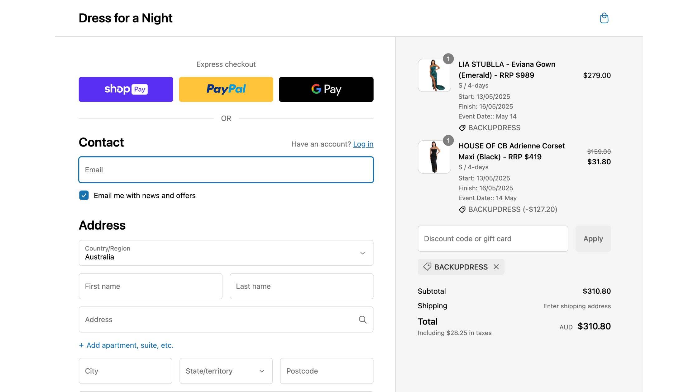Viewport: 698px width, 392px height.
Task: Pay with PayPal express checkout
Action: pos(226,89)
